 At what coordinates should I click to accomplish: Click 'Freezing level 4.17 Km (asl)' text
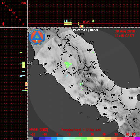click(81, 130)
